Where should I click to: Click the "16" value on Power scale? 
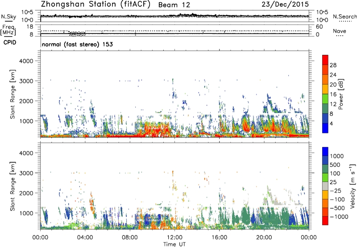click(333, 95)
